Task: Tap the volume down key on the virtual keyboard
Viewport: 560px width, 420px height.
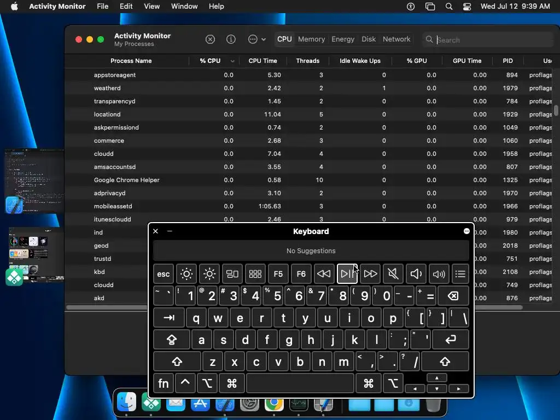Action: pyautogui.click(x=416, y=274)
